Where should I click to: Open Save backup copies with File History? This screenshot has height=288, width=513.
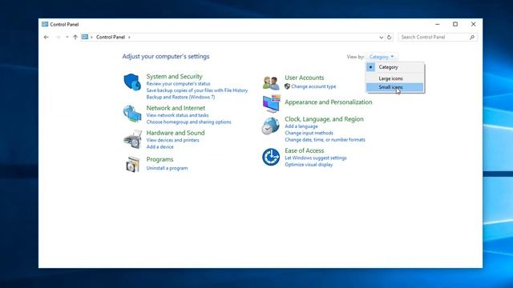click(x=197, y=90)
